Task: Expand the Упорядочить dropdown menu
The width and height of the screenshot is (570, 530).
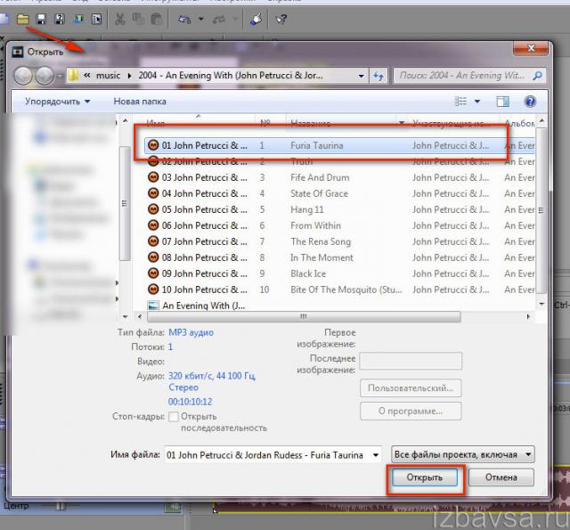Action: coord(57,102)
